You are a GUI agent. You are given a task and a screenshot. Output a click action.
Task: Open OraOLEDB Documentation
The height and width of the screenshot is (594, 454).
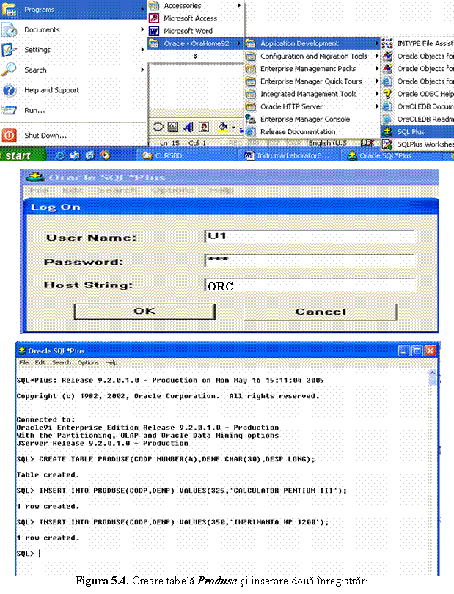(x=417, y=106)
